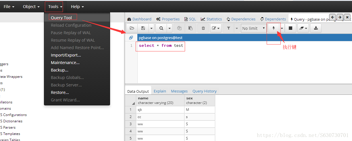Open the Find options dropdown arrow
This screenshot has height=141, width=352.
[169, 28]
